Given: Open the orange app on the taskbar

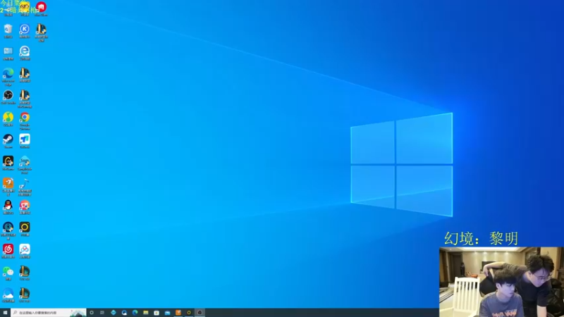Looking at the screenshot, I should tap(178, 313).
